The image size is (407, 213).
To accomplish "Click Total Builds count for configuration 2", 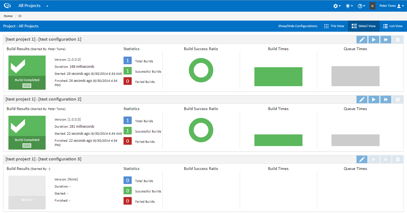I will point(128,120).
